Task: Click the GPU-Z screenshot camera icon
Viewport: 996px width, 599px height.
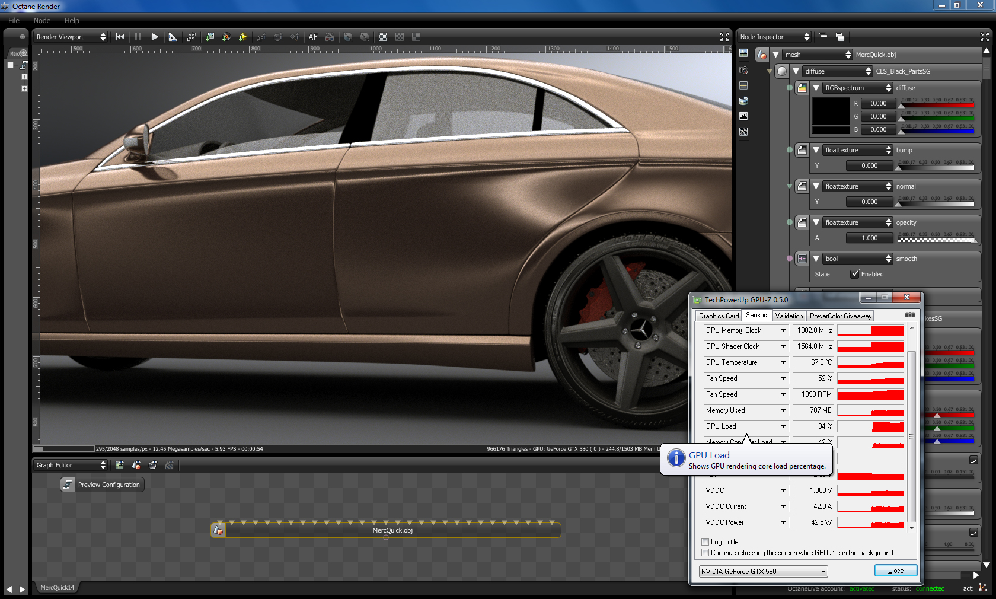Action: click(910, 315)
